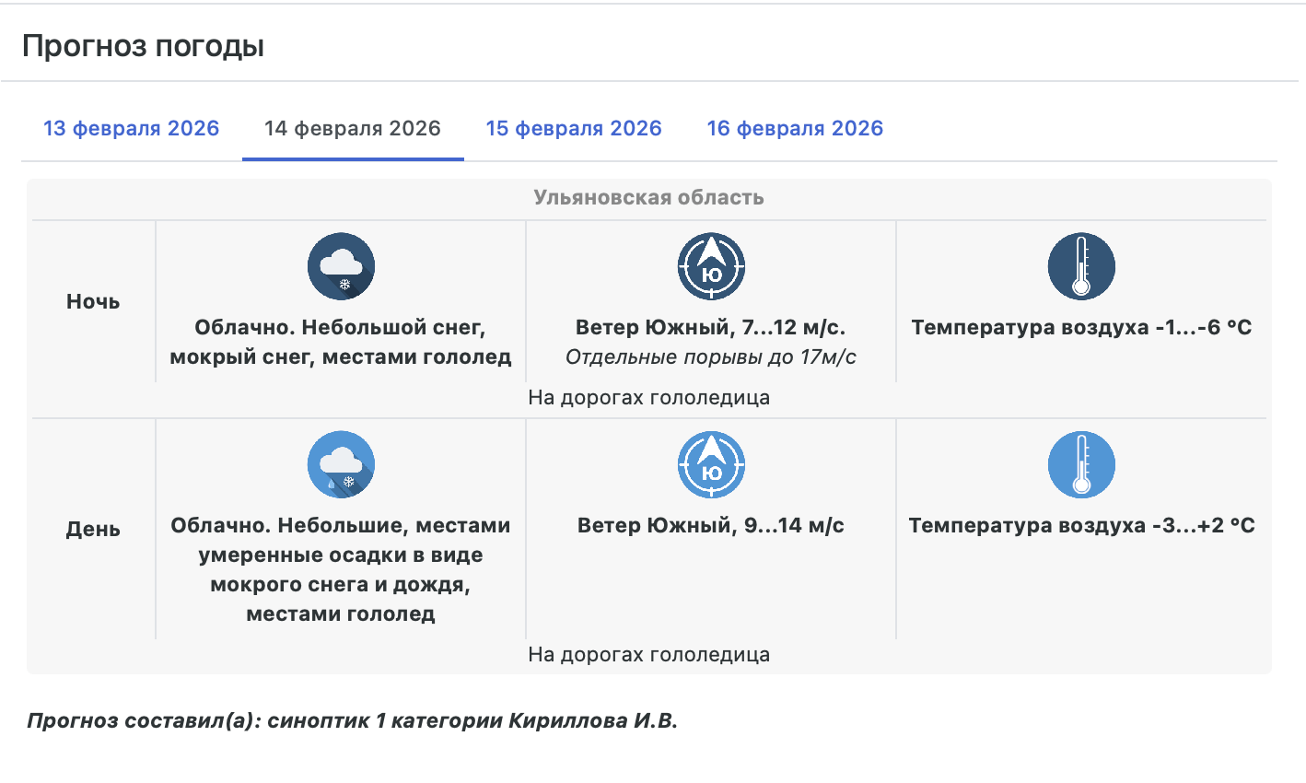Click the Ульяновская область region header
Screen dimensions: 1306x783
tap(648, 198)
